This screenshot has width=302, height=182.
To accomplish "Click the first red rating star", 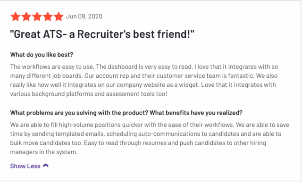I will 16,17.
